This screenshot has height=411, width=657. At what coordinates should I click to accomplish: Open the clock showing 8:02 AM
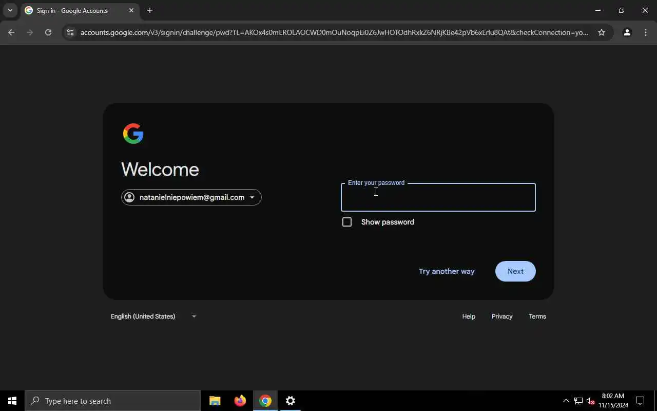(x=613, y=401)
